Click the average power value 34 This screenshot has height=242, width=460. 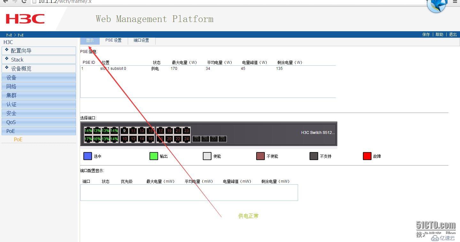(208, 69)
